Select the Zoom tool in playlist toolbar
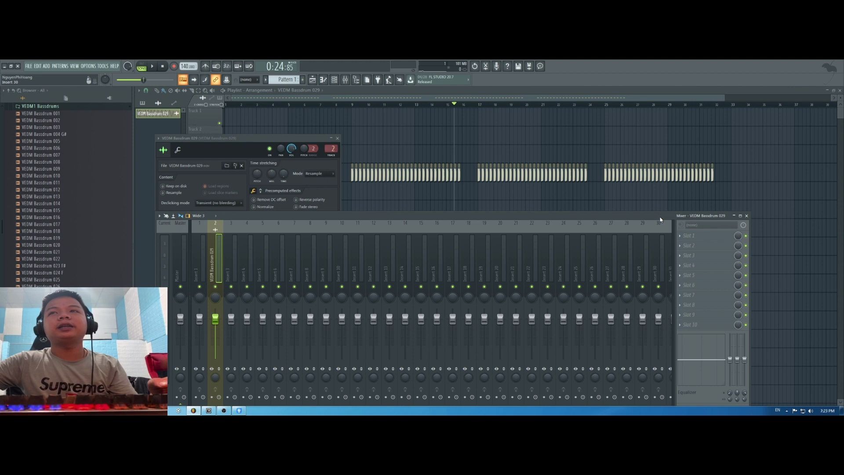This screenshot has height=475, width=844. tap(205, 91)
